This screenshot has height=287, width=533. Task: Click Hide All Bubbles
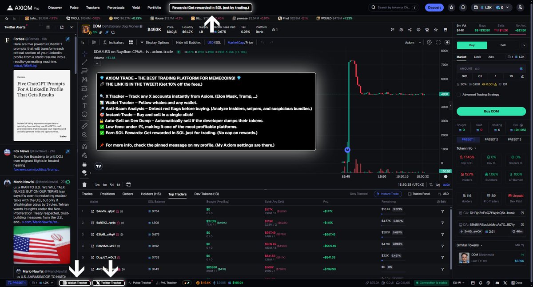(x=189, y=42)
